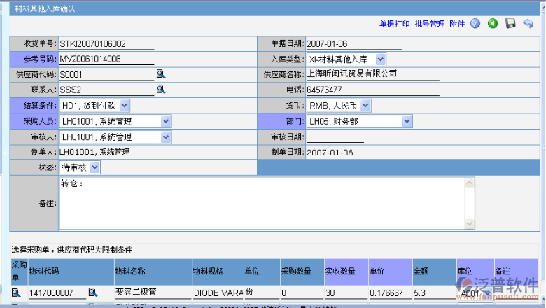The width and height of the screenshot is (546, 308).
Task: Open the 部门 LH05 财务部 dropdown
Action: point(407,121)
